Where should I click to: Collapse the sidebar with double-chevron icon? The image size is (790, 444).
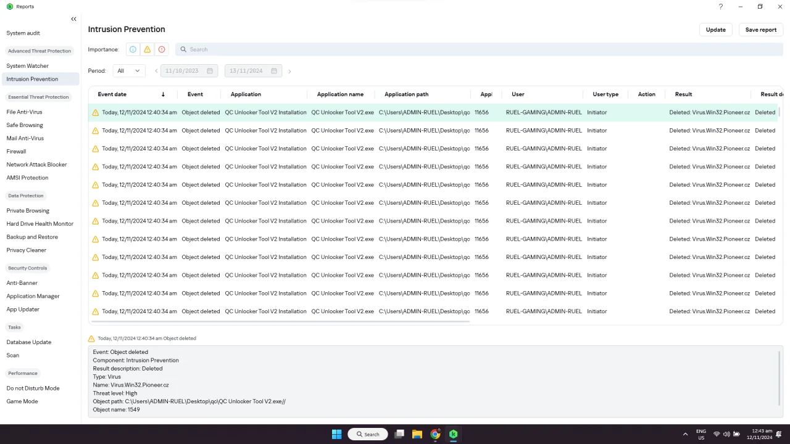[73, 19]
